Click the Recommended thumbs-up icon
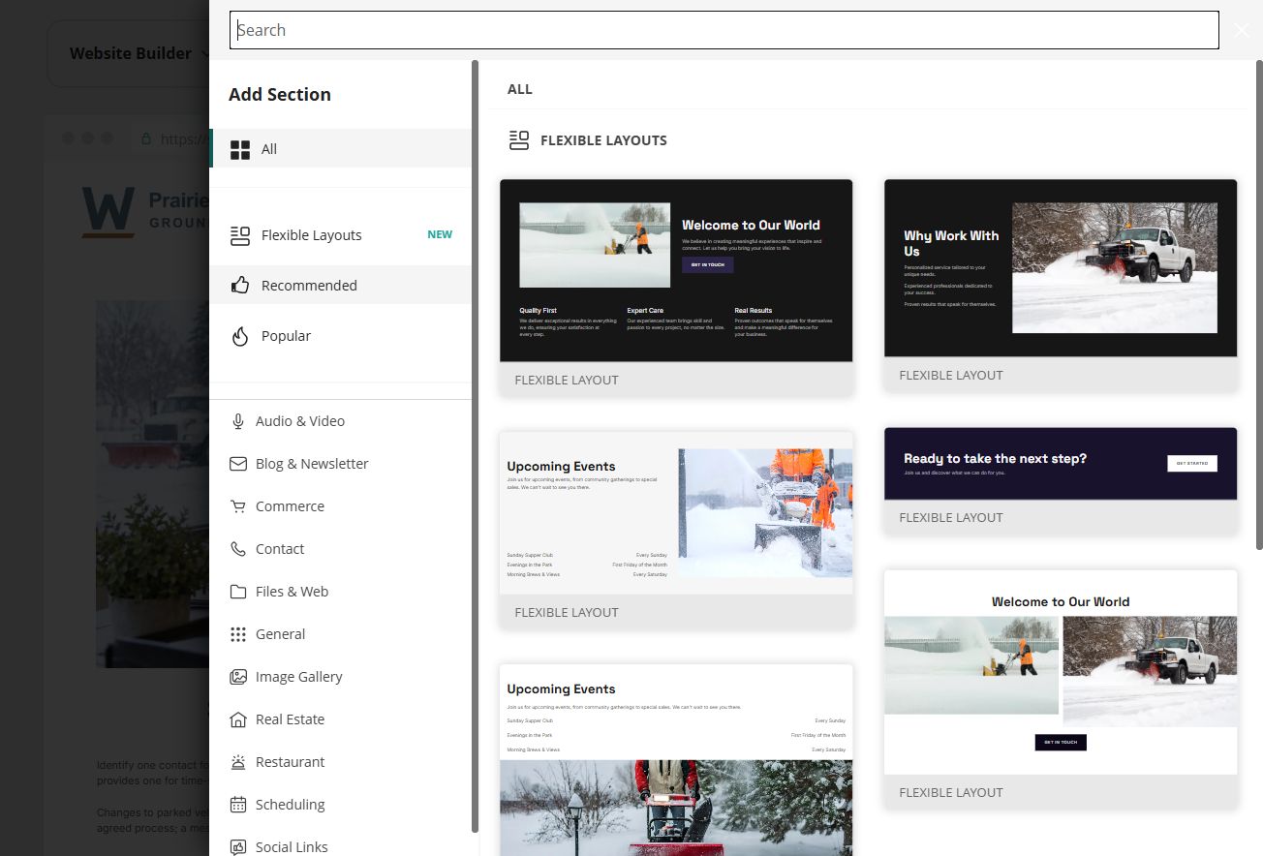The height and width of the screenshot is (856, 1263). click(x=240, y=286)
